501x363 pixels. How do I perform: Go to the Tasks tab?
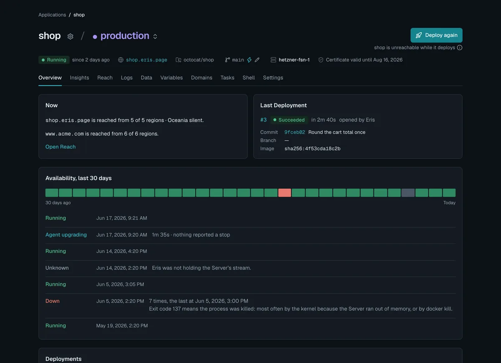click(x=228, y=78)
